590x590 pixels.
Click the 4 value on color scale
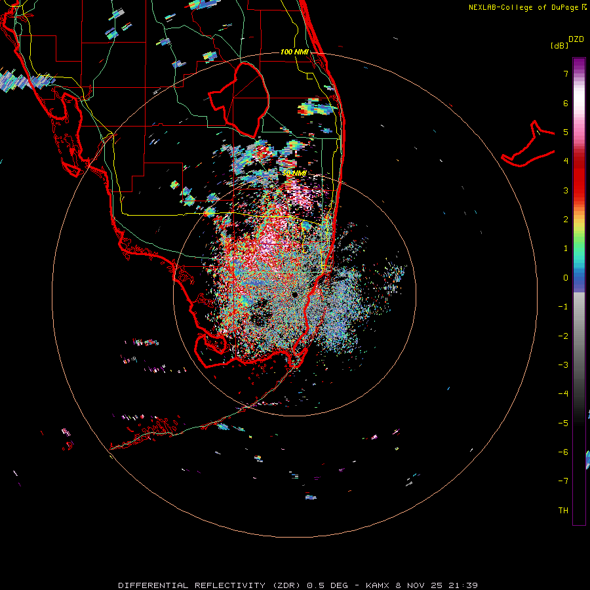coord(566,161)
